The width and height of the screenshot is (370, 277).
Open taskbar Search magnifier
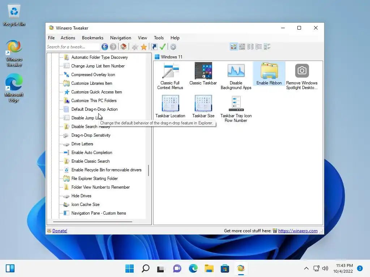click(x=145, y=268)
